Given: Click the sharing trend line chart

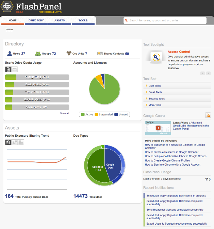Looking at the screenshot, I should [37, 169].
